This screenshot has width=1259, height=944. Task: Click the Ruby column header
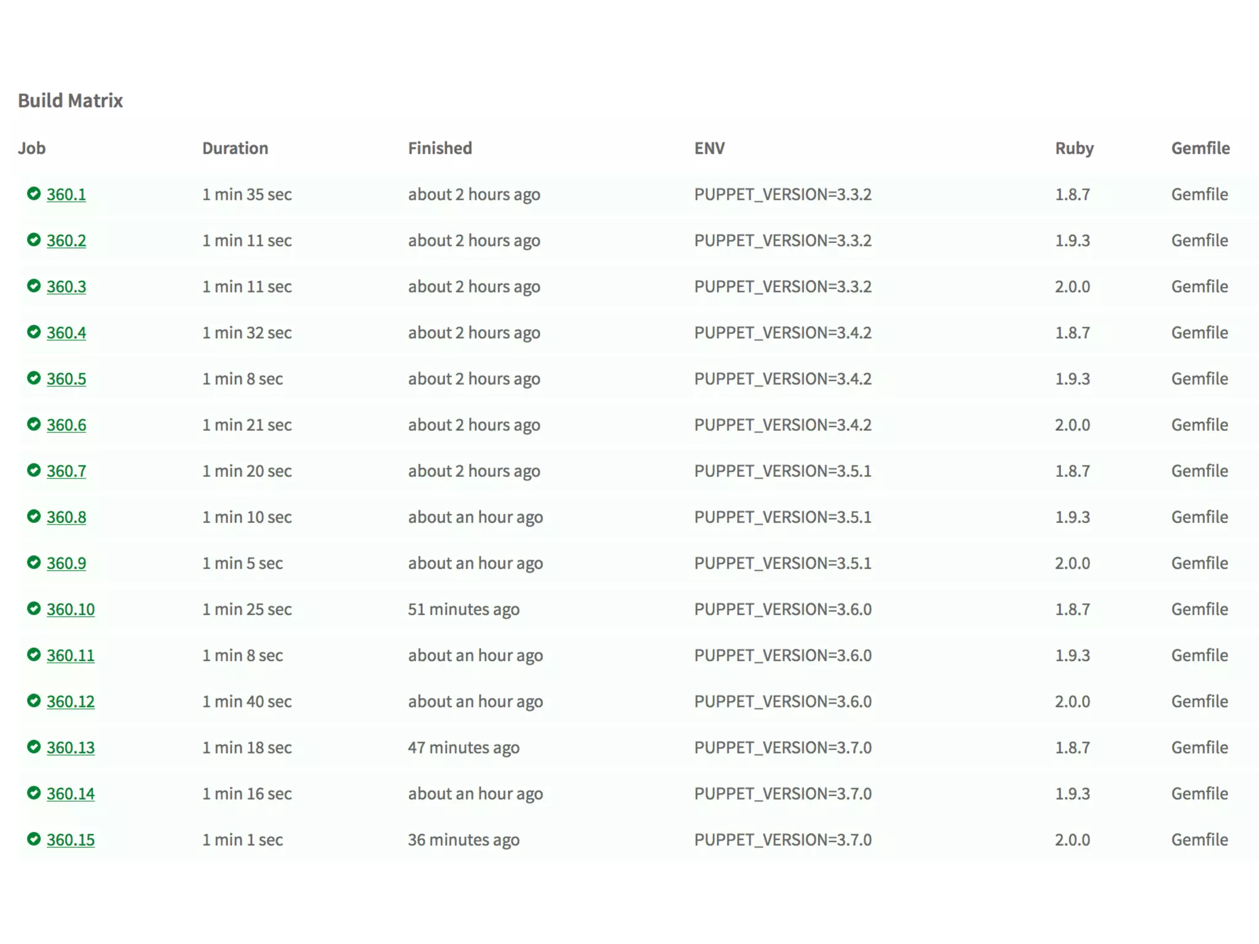[1074, 148]
